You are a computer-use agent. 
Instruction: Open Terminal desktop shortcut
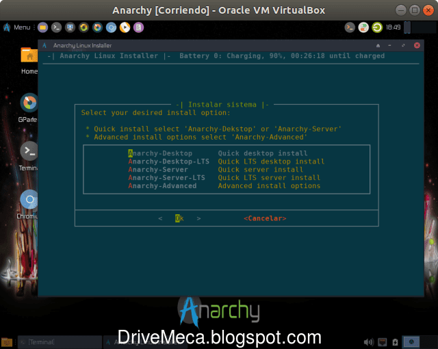click(x=28, y=156)
